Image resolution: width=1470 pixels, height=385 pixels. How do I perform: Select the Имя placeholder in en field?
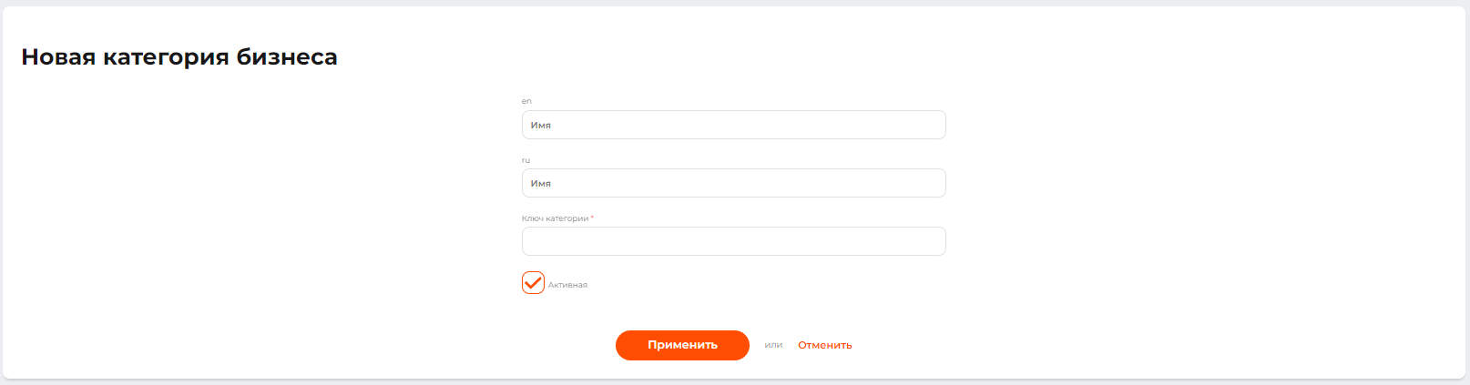tap(541, 126)
